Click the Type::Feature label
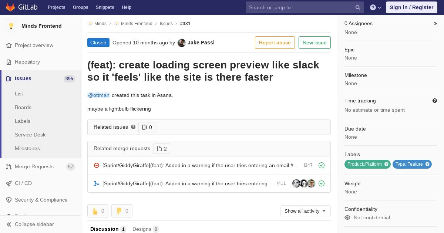Image resolution: width=444 pixels, height=233 pixels. [x=412, y=164]
